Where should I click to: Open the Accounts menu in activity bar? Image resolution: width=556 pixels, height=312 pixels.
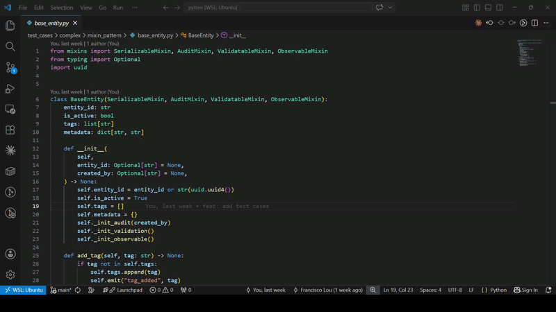tap(10, 254)
